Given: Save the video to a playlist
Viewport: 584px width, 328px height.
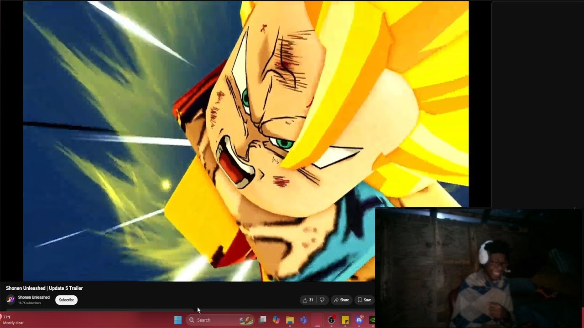Looking at the screenshot, I should click(364, 300).
